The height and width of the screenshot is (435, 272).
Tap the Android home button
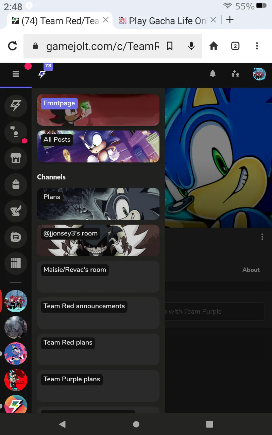tap(136, 424)
